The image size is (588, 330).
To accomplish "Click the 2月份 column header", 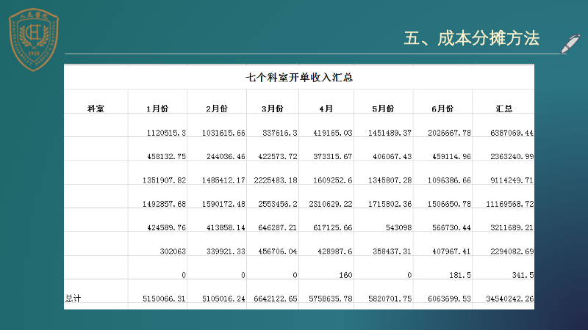I will (217, 109).
